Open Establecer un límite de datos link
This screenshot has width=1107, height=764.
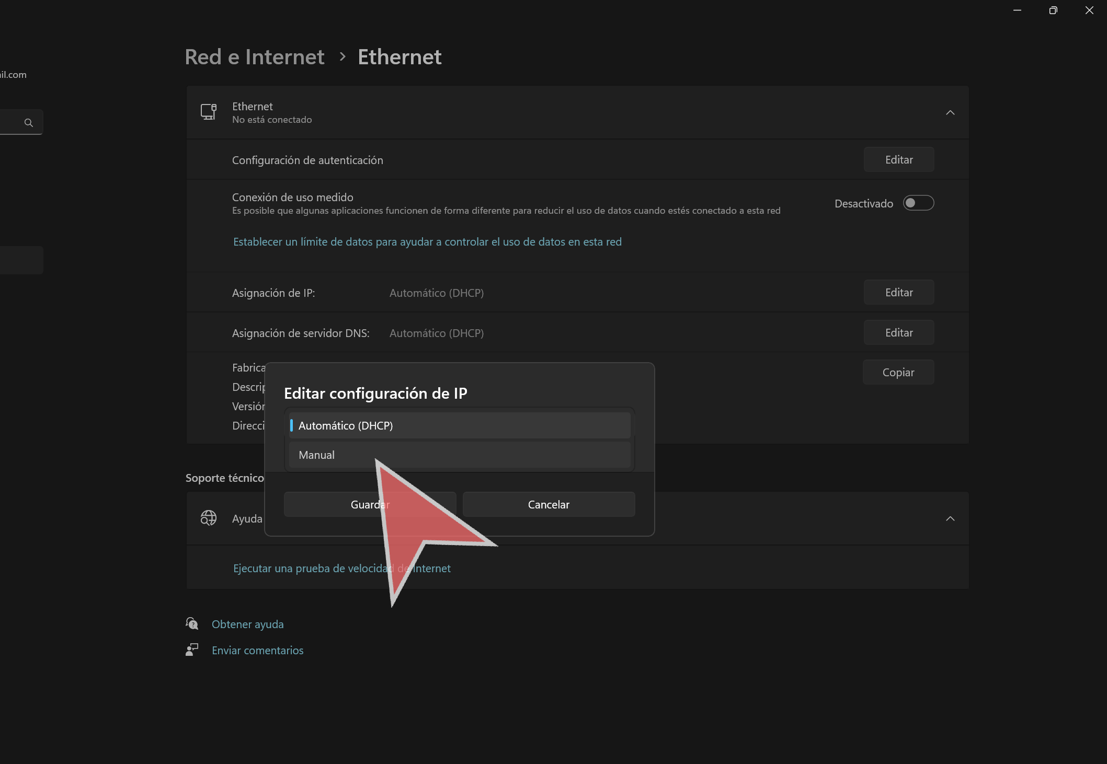coord(427,241)
